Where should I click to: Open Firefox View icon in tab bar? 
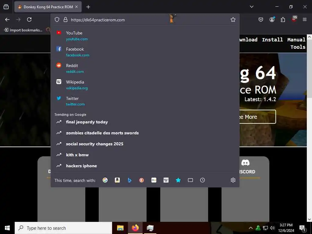click(6, 7)
